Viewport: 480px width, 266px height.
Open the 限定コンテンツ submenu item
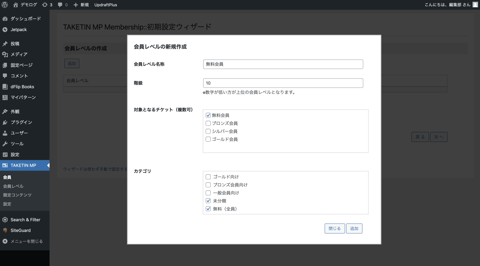point(17,195)
